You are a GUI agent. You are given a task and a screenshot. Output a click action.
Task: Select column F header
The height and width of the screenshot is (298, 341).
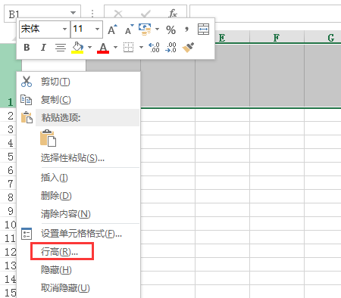pyautogui.click(x=277, y=38)
